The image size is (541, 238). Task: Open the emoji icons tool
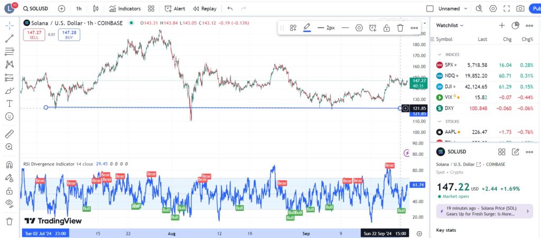[10, 116]
